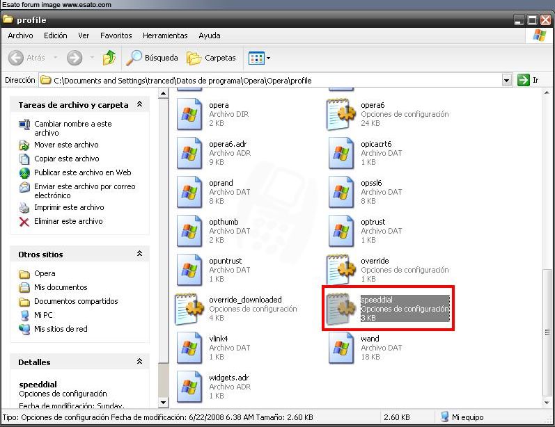Collapse the Detalles panel
This screenshot has width=555, height=427.
[139, 362]
